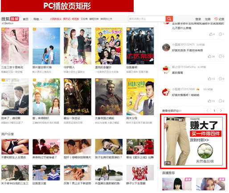
Task: Open the YAXITE khaki pants advertisement
Action: [193, 141]
